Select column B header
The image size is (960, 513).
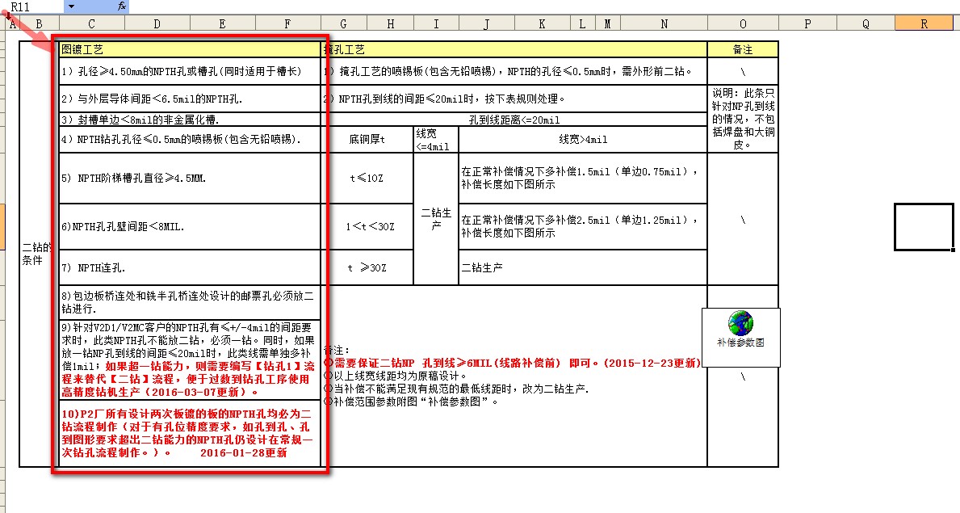(39, 23)
